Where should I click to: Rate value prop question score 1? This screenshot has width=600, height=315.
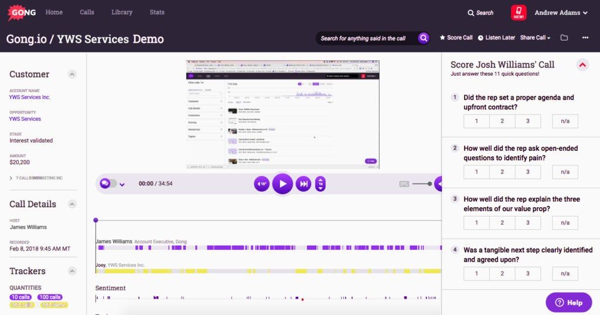click(476, 223)
